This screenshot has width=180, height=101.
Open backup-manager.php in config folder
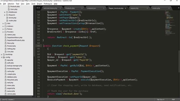pos(14,66)
